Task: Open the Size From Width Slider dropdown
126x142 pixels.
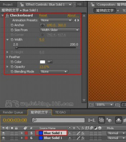Action: pyautogui.click(x=60, y=30)
